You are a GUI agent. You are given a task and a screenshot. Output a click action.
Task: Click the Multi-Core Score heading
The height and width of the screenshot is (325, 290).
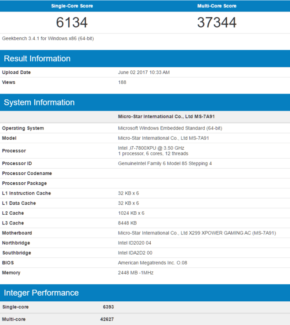[x=217, y=6]
